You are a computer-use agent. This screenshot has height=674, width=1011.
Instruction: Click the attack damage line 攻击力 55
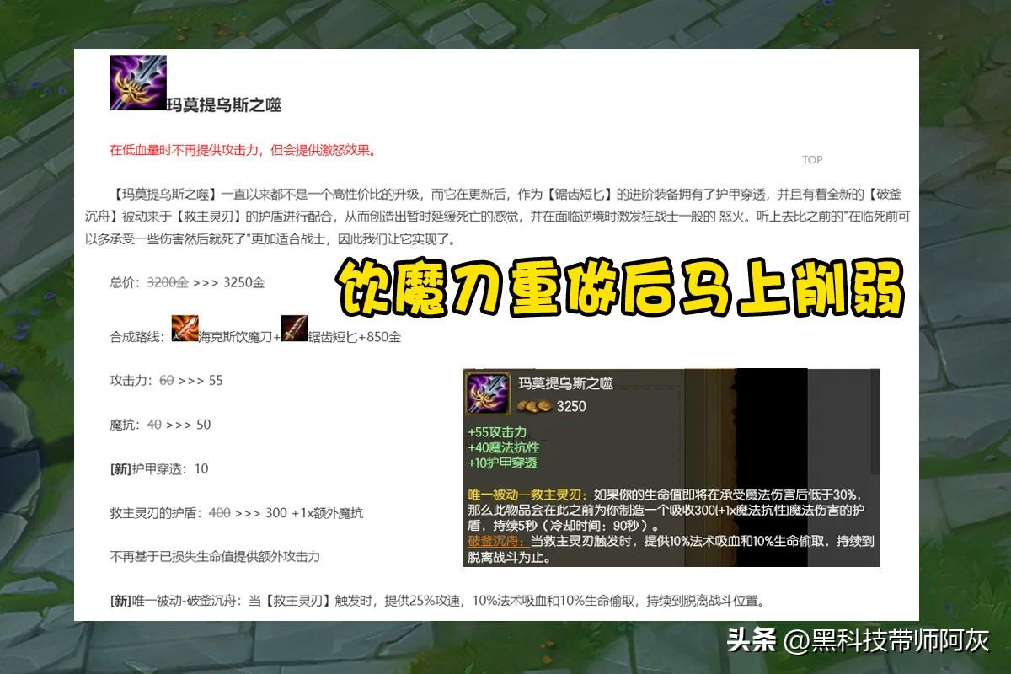pyautogui.click(x=167, y=381)
